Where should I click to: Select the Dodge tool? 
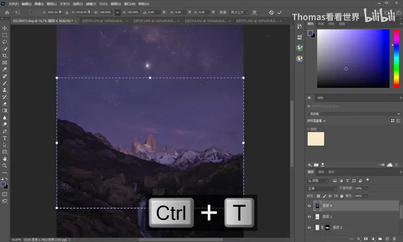(5, 125)
